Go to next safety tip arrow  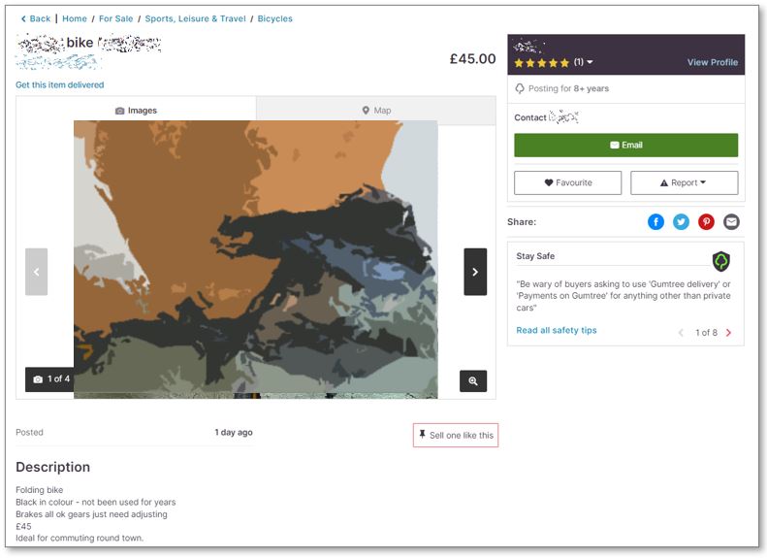click(729, 333)
